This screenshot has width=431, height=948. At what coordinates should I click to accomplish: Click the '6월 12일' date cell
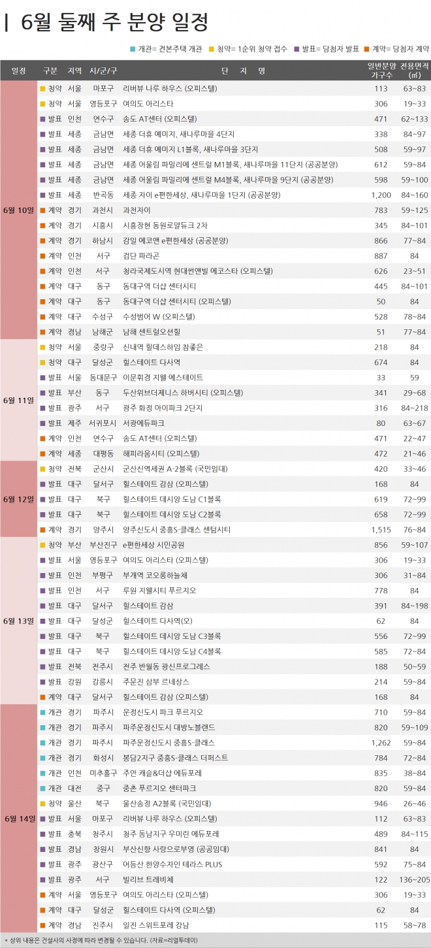point(18,499)
